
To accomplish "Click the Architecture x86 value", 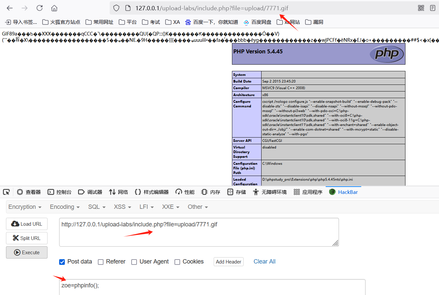I will point(265,95).
